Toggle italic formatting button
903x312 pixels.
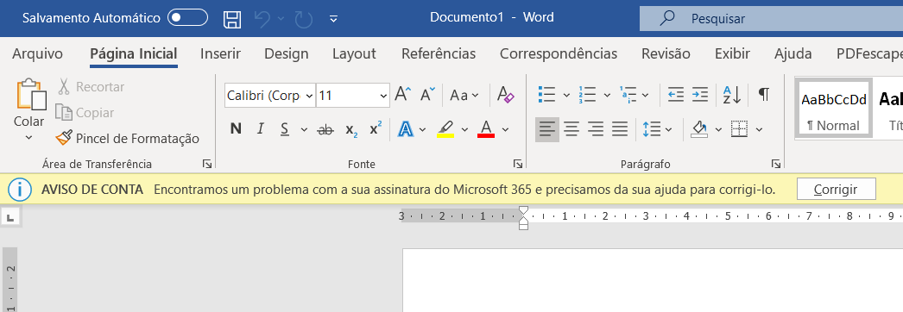261,129
